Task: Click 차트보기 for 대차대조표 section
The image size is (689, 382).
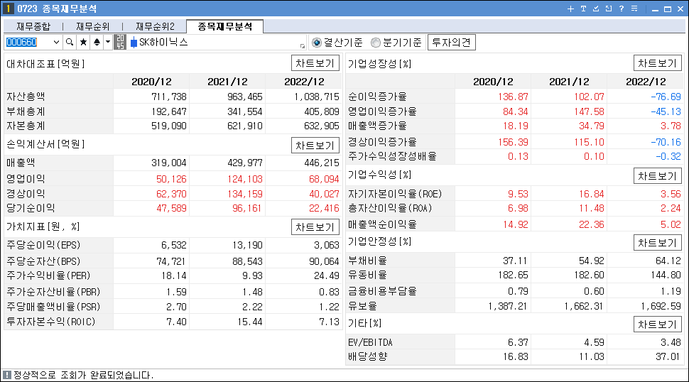Action: click(315, 63)
